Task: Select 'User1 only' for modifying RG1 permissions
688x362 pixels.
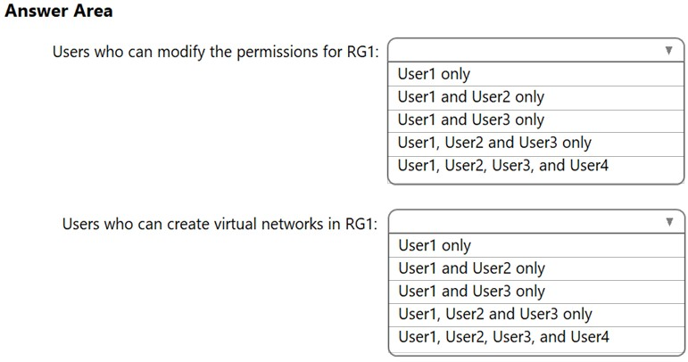Action: (434, 74)
